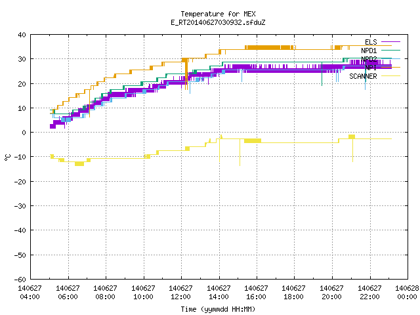Click the thick orange NPI band near 16:00-18:00
Image resolution: width=420 pixels, height=315 pixels.
pos(269,47)
